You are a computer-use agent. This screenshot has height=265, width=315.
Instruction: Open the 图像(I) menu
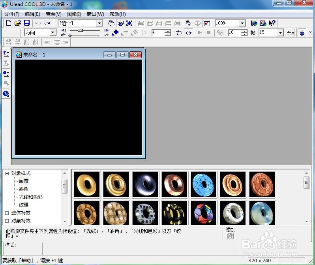pos(74,14)
